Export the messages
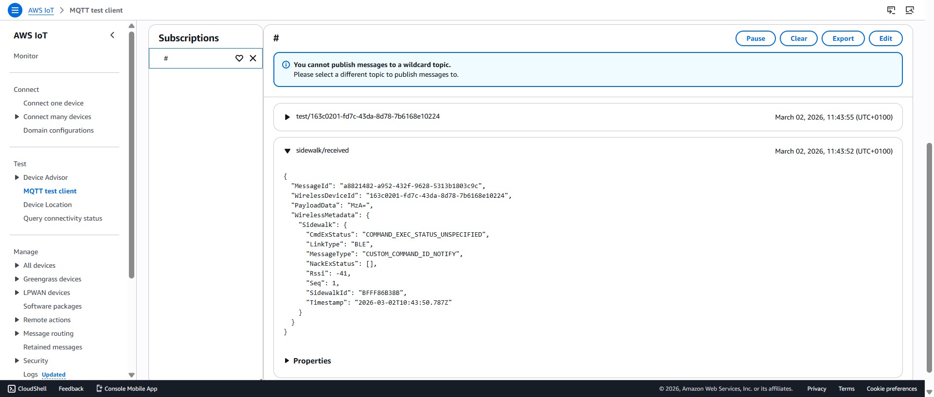Image resolution: width=934 pixels, height=397 pixels. (843, 38)
